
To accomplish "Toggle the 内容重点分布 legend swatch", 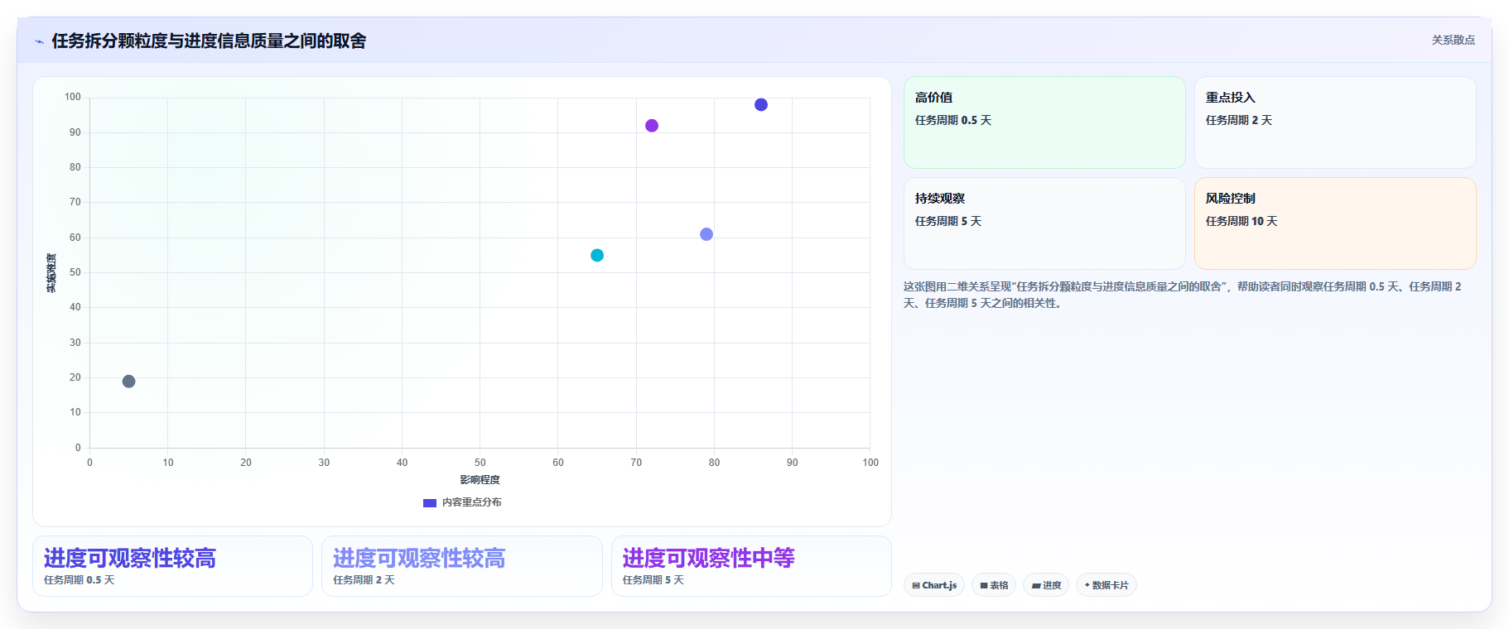I will click(x=430, y=503).
